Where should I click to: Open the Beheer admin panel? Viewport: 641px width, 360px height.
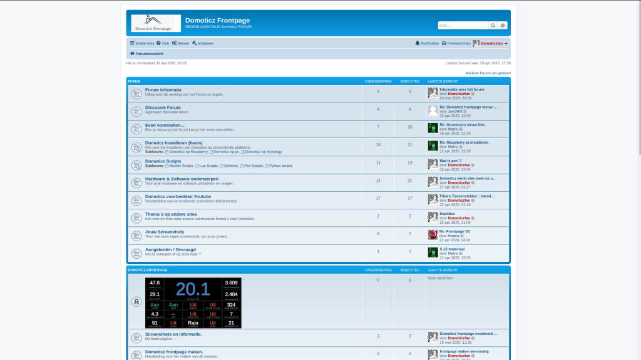(x=180, y=43)
